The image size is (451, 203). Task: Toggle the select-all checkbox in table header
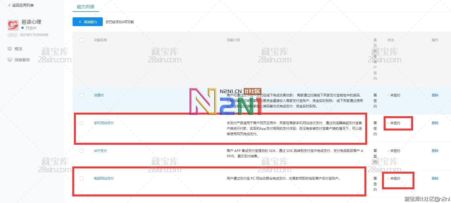pos(82,40)
